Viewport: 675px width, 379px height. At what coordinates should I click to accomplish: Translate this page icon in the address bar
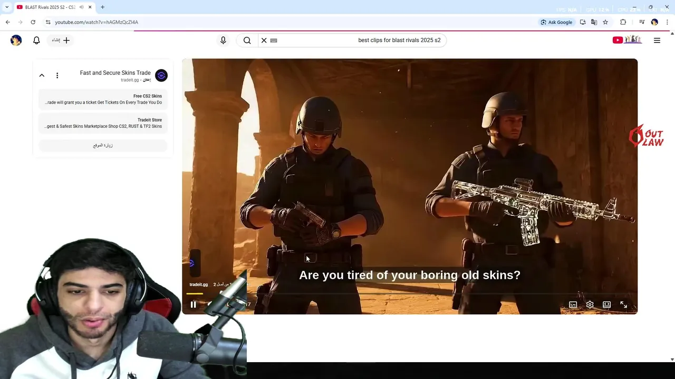pos(594,22)
